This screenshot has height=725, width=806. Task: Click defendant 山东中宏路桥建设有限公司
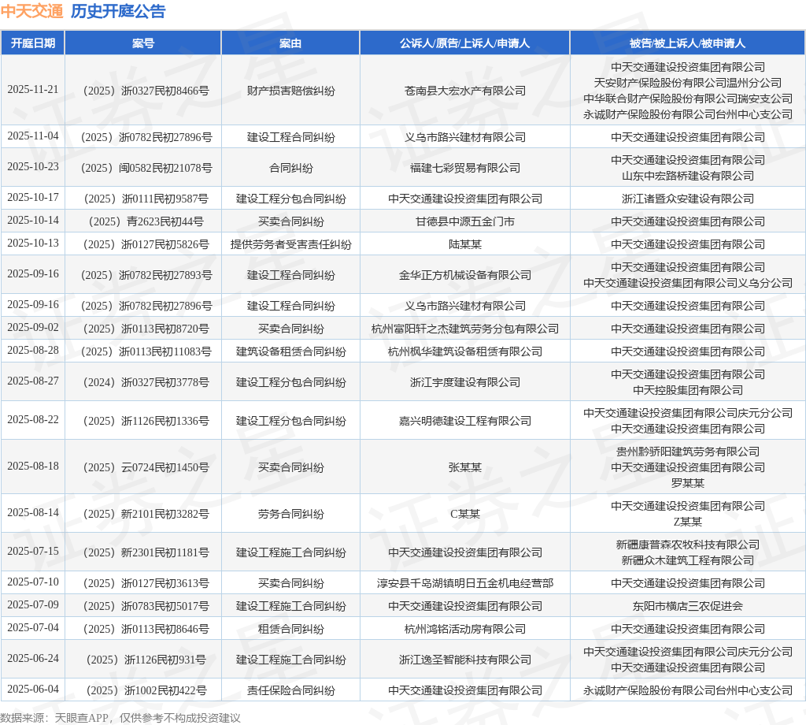coord(687,176)
